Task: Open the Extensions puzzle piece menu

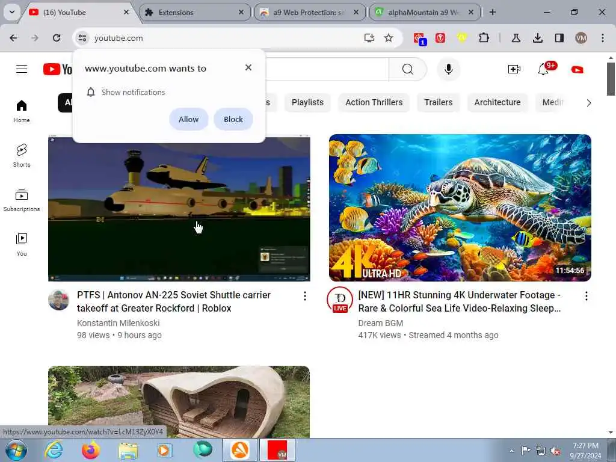Action: pyautogui.click(x=484, y=38)
